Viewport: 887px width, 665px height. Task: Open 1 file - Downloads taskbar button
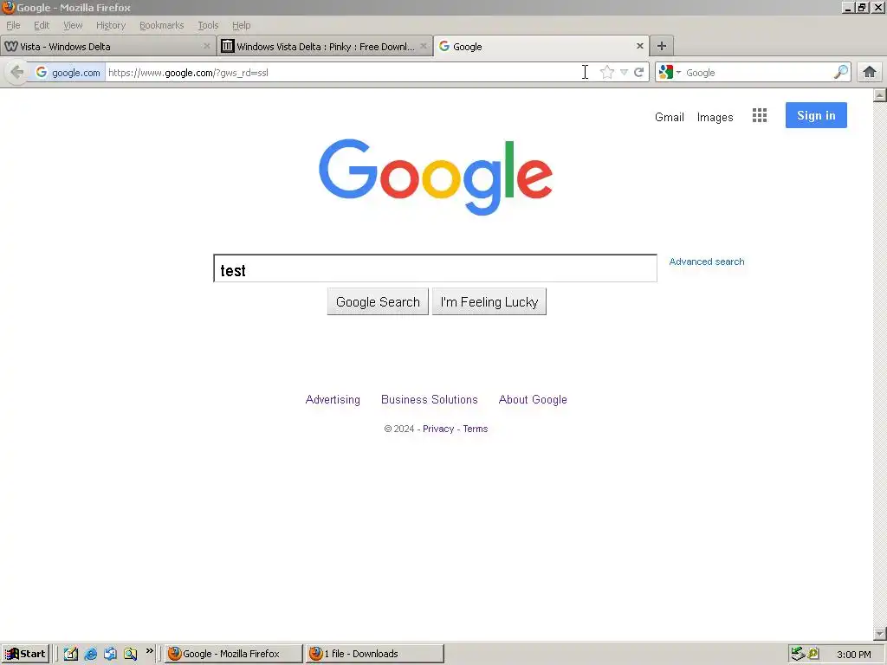374,654
